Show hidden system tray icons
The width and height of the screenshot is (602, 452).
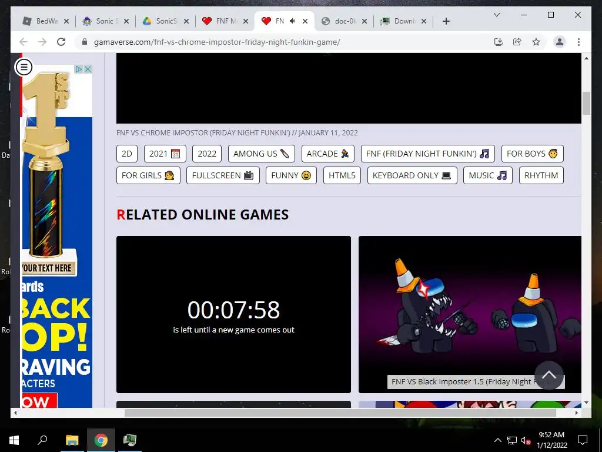497,440
